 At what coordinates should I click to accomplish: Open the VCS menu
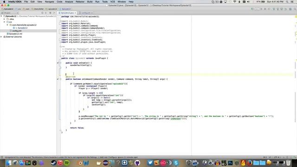pyautogui.click(x=112, y=2)
